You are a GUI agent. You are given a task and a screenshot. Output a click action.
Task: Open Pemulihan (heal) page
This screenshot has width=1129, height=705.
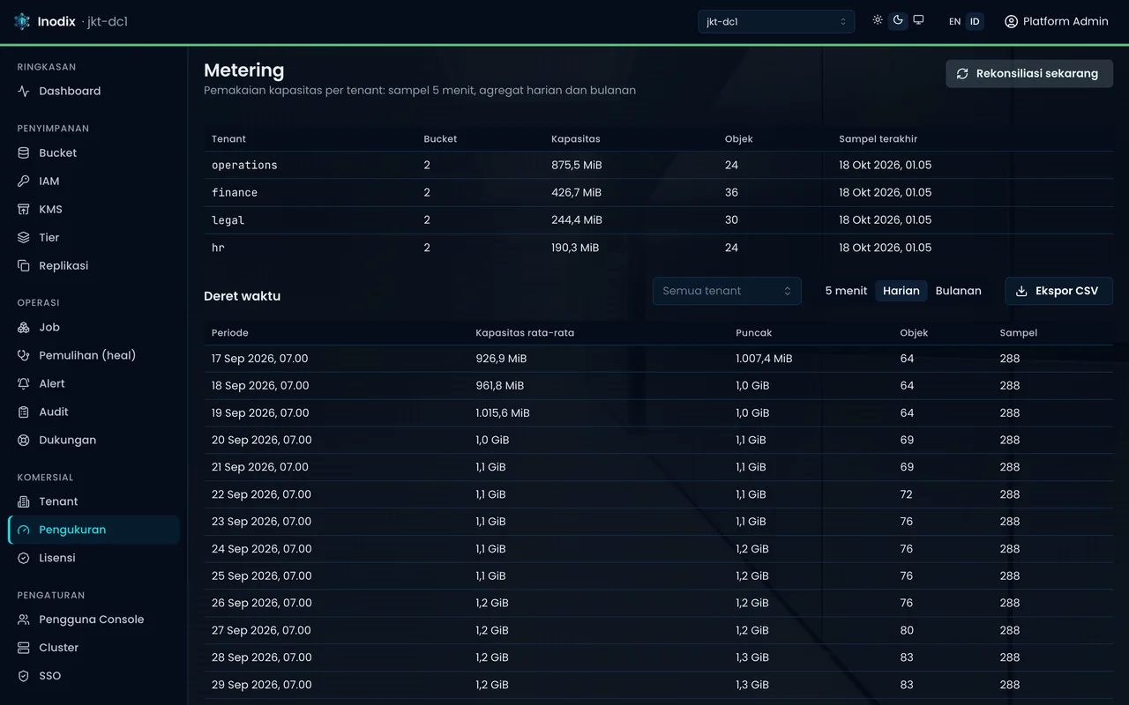tap(93, 355)
